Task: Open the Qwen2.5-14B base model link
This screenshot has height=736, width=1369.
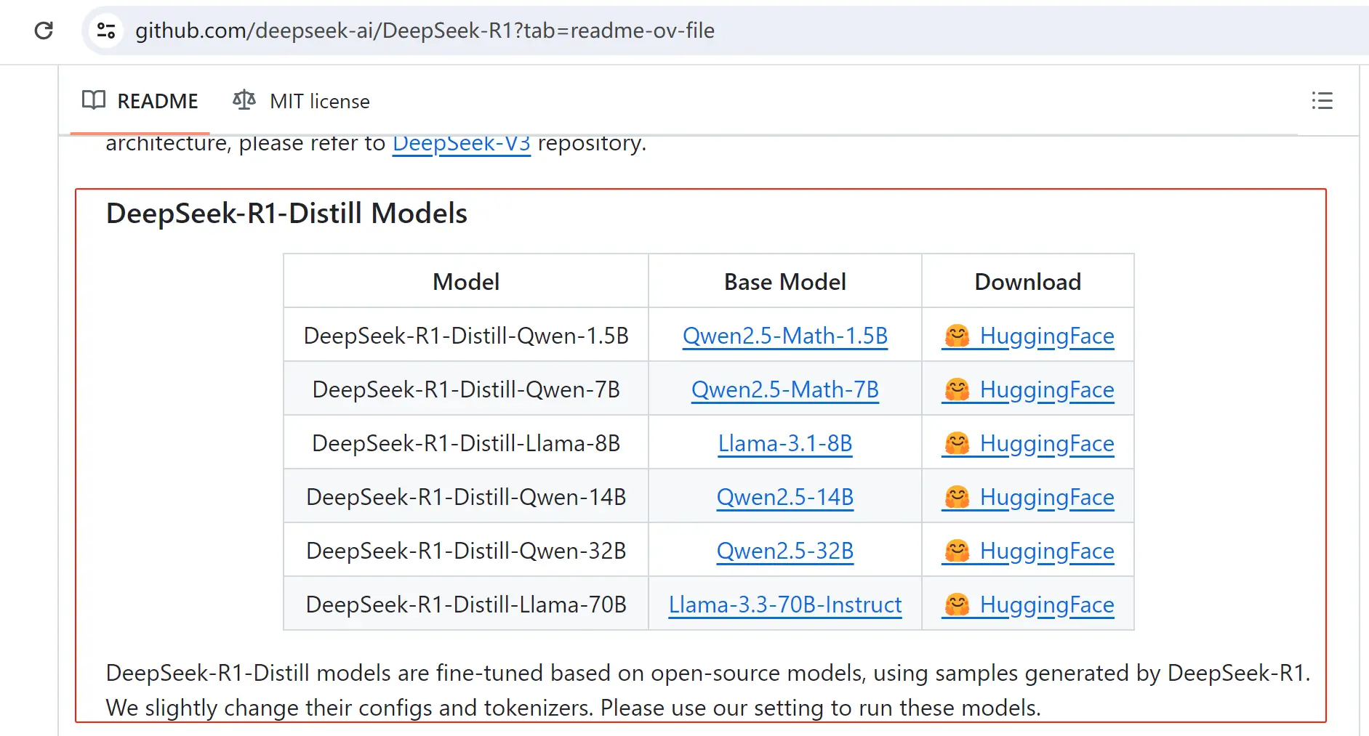Action: pos(785,497)
